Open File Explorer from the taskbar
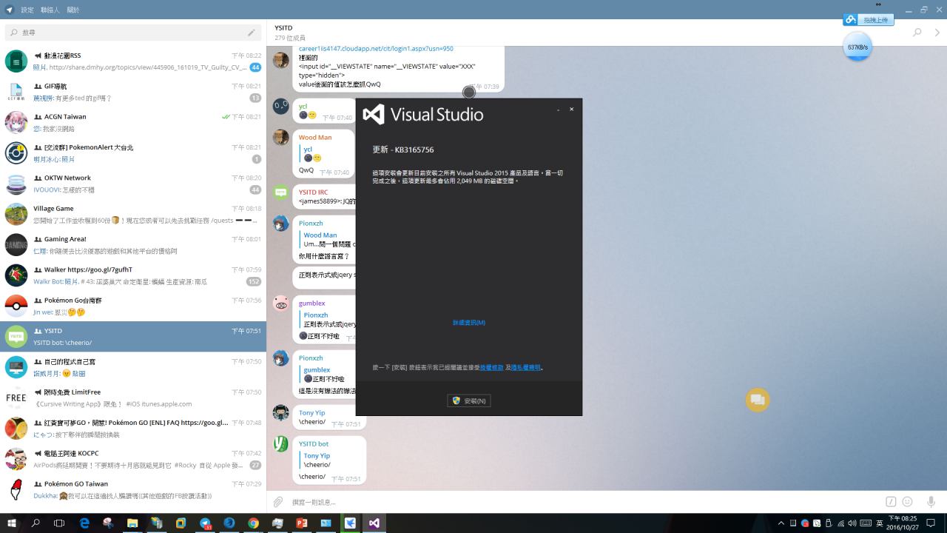Image resolution: width=947 pixels, height=533 pixels. coord(132,523)
